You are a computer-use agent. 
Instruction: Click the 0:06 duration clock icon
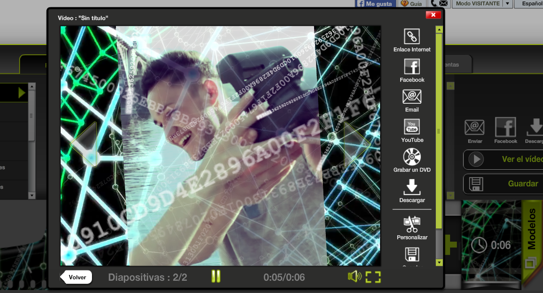click(479, 245)
